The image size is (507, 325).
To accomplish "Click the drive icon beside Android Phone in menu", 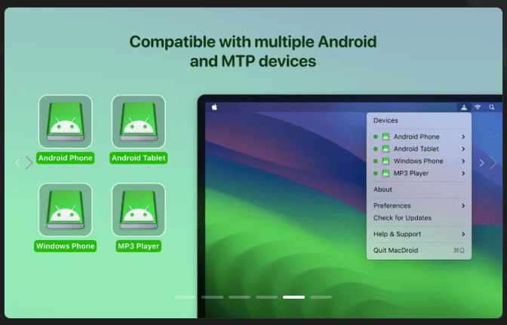I will 386,137.
